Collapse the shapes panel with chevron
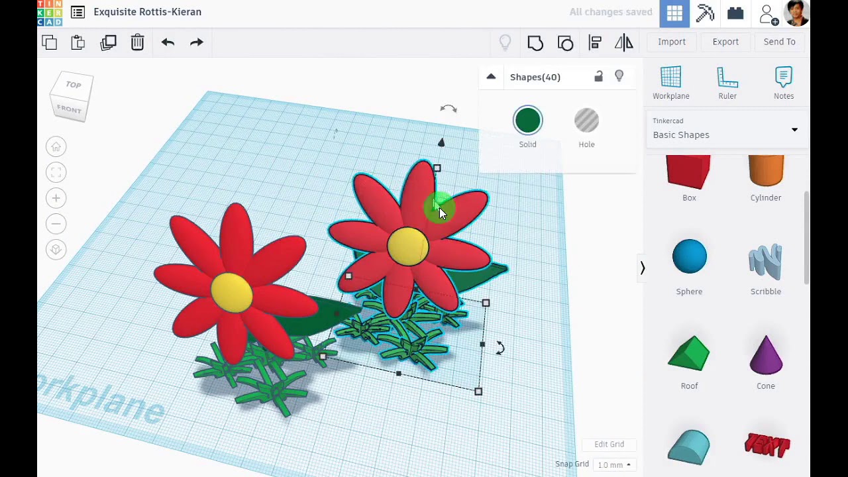The height and width of the screenshot is (477, 848). [x=642, y=268]
